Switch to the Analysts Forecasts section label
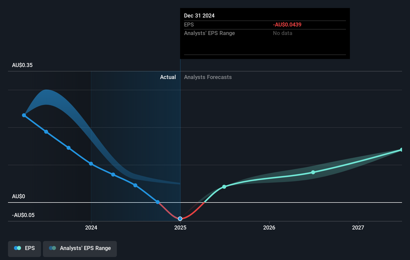Image resolution: width=410 pixels, height=260 pixels. pyautogui.click(x=208, y=77)
